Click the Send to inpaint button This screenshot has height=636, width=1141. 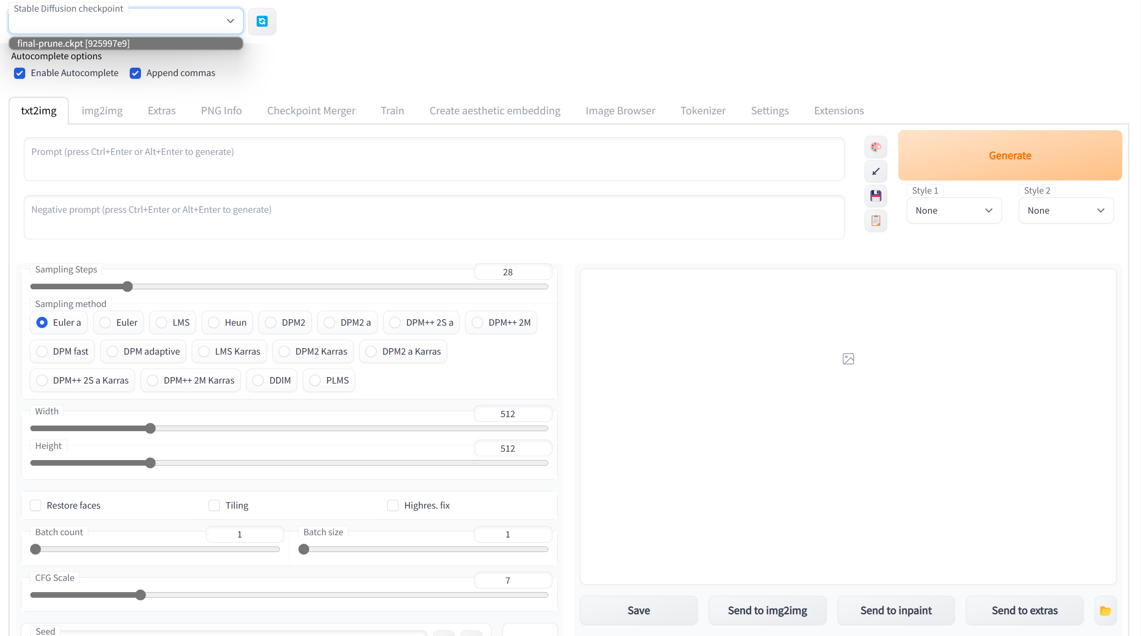[x=896, y=610]
